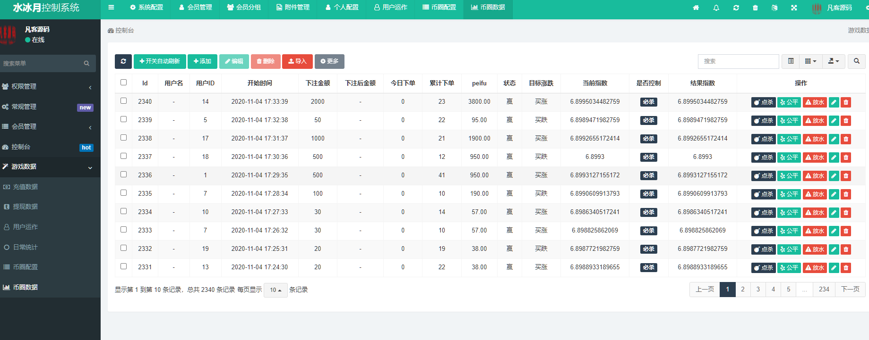Open the 10 records-per-page dropdown

[x=275, y=290]
